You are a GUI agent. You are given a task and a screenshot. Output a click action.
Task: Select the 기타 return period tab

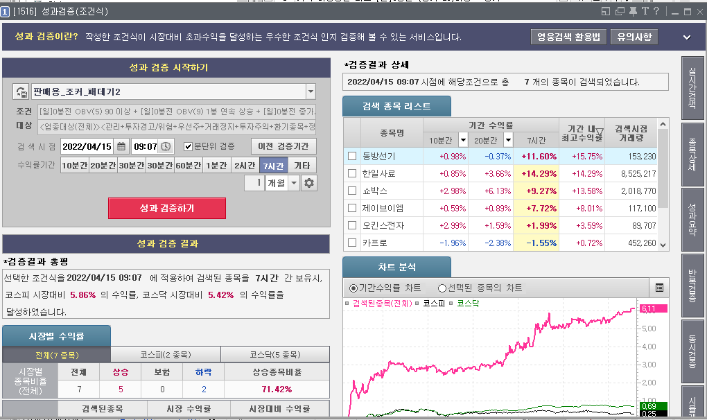[302, 166]
